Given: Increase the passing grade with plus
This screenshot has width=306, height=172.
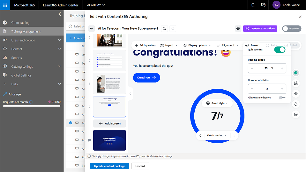Looking at the screenshot, I should 282,68.
